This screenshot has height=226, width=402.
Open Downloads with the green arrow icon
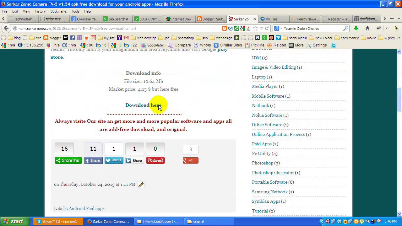356,28
